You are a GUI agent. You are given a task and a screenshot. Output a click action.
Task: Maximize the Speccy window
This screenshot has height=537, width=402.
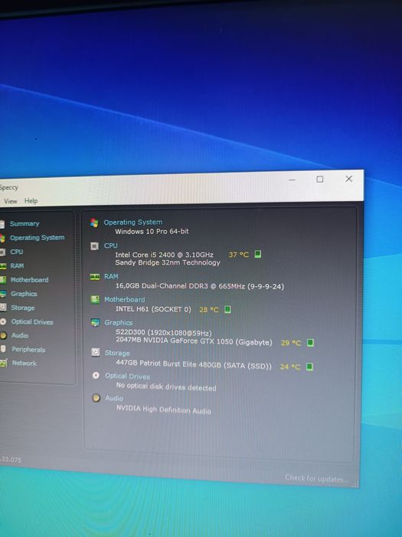[x=319, y=179]
